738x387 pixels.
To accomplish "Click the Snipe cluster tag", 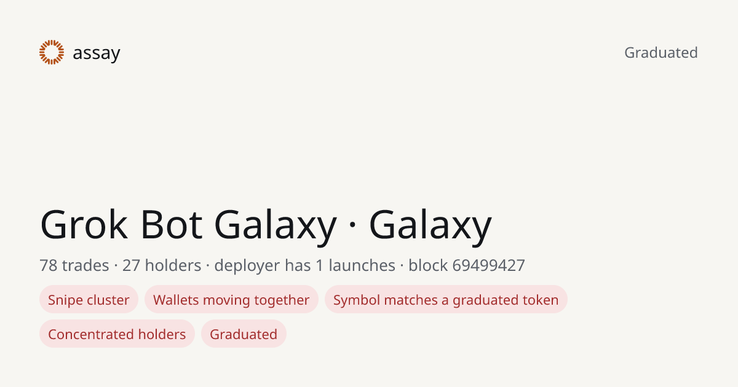I will tap(89, 300).
